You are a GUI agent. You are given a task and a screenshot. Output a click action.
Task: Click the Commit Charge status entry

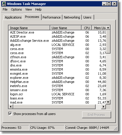pyautogui.click(x=91, y=128)
